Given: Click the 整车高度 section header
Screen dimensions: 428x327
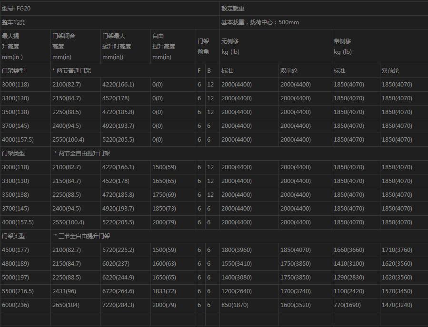Looking at the screenshot, I should pos(13,22).
